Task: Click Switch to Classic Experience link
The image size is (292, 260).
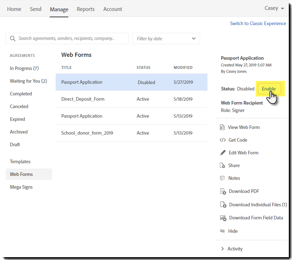Action: click(x=258, y=23)
